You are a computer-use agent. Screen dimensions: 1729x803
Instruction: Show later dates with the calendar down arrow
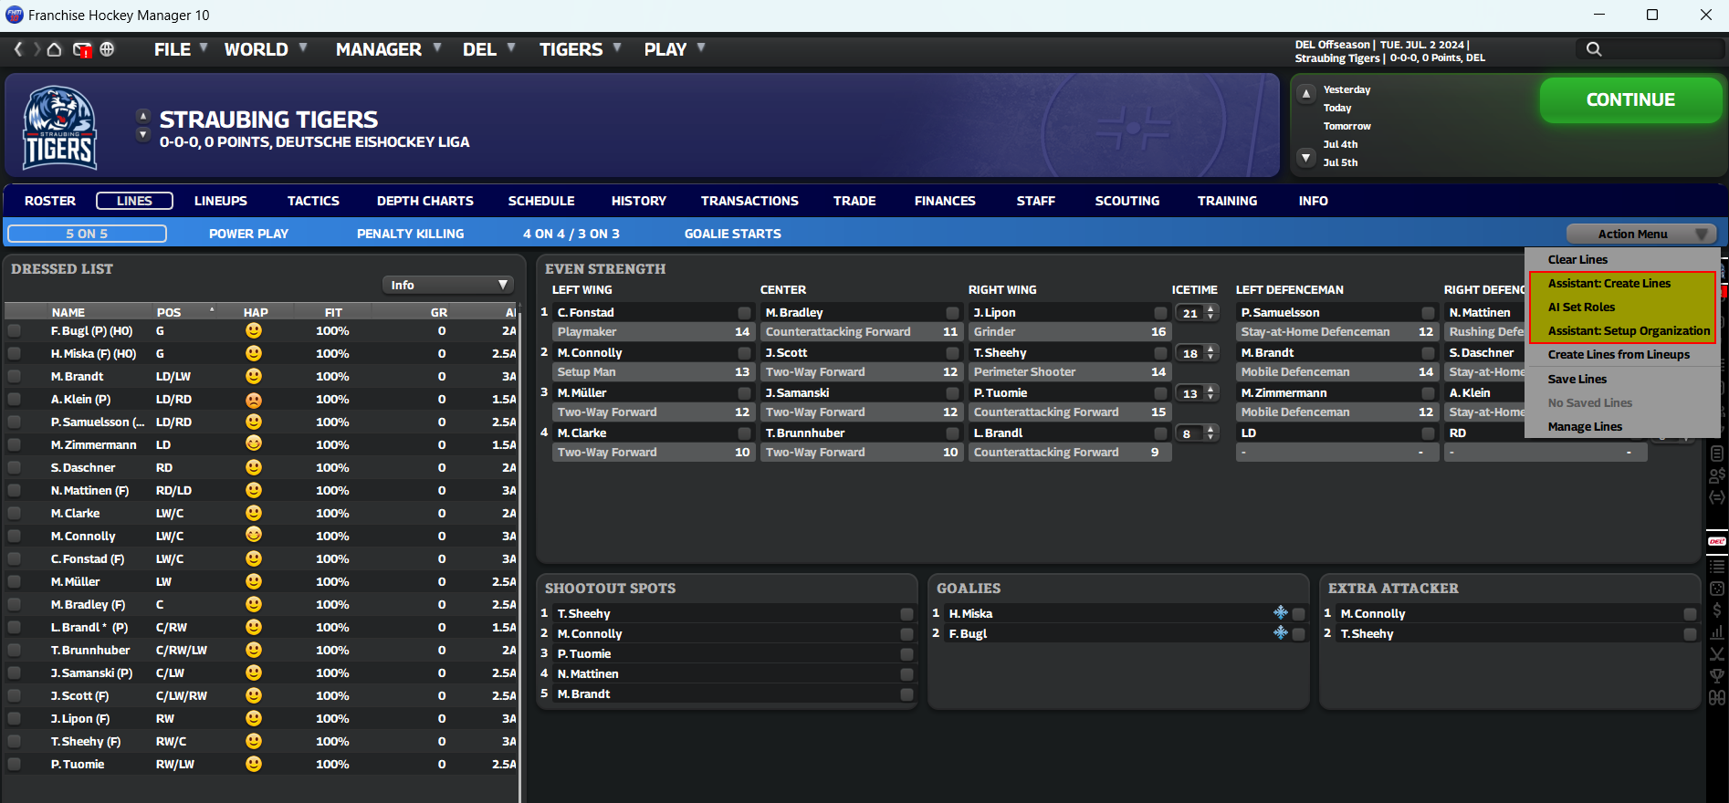(1306, 159)
